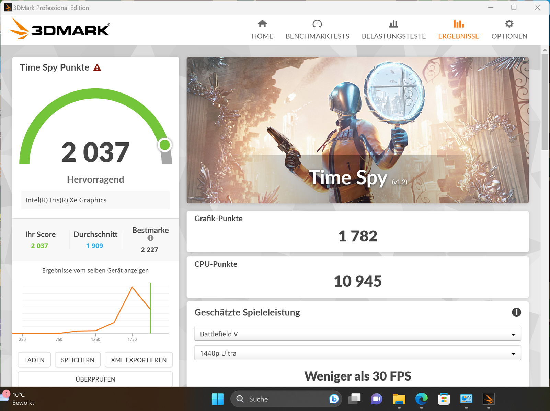Click the XML EXPORTIEREN button
The width and height of the screenshot is (550, 411).
click(x=139, y=360)
